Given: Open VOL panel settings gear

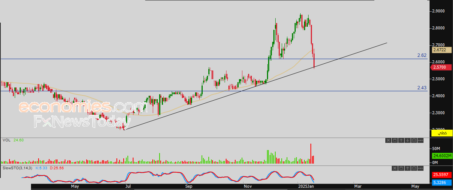Looking at the screenshot, I should tap(414, 140).
